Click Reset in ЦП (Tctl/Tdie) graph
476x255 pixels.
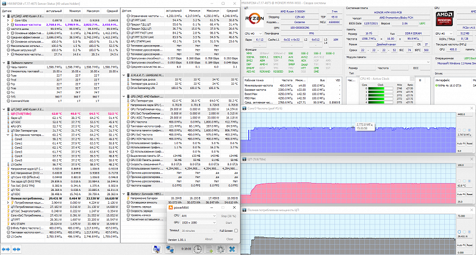tap(469, 194)
